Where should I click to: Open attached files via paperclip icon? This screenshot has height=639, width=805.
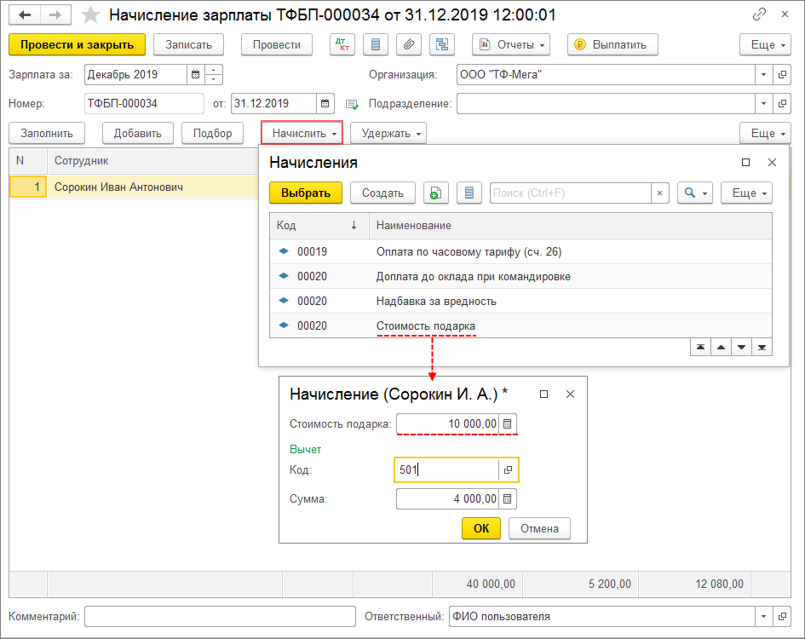pyautogui.click(x=409, y=44)
